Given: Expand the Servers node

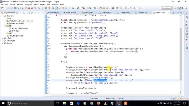Looking at the screenshot, I should [2, 43].
